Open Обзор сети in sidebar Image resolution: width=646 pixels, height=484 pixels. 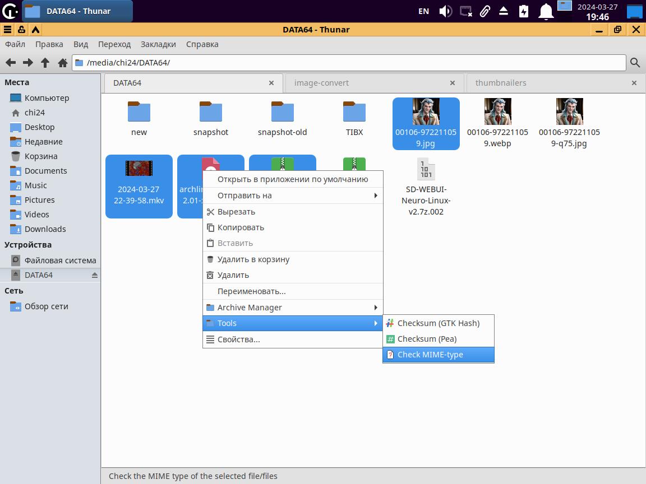point(50,306)
